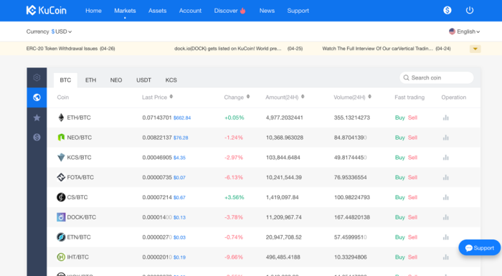Open the dollar icon in the top bar
The image size is (502, 276).
tap(447, 10)
